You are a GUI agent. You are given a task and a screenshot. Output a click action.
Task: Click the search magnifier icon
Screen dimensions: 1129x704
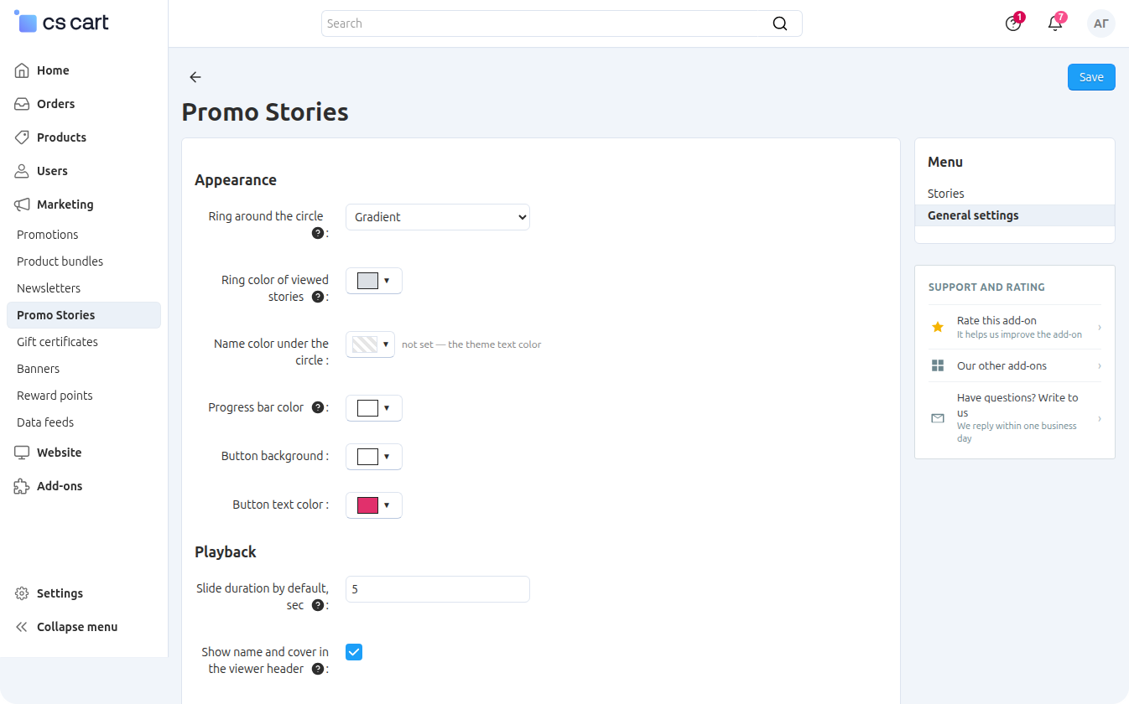(x=780, y=23)
